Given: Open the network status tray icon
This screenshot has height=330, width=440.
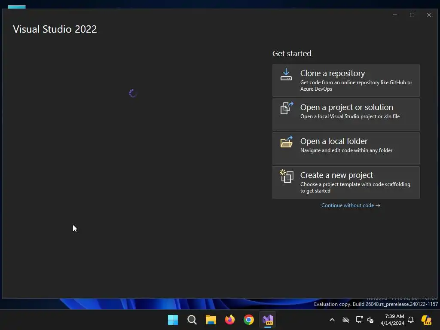Looking at the screenshot, I should 360,320.
